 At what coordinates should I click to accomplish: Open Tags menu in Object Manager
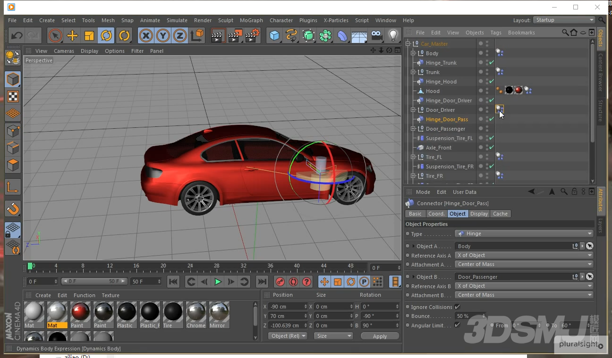coord(496,33)
